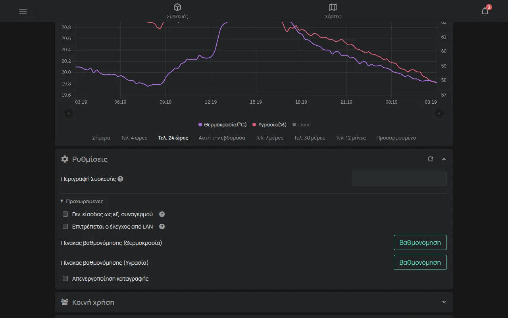This screenshot has width=508, height=318.
Task: Select Τελ. 7 μέρες range
Action: coord(269,138)
